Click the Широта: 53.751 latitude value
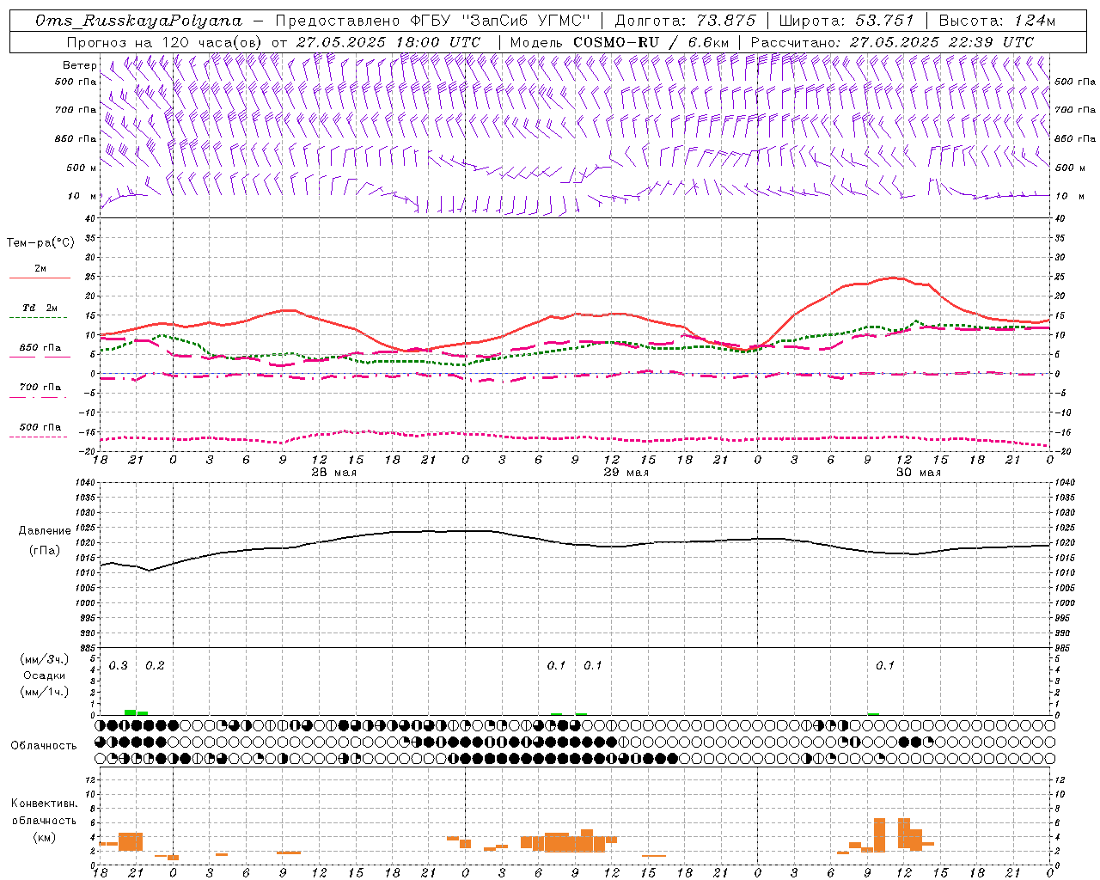This screenshot has height=880, width=1100. click(846, 21)
